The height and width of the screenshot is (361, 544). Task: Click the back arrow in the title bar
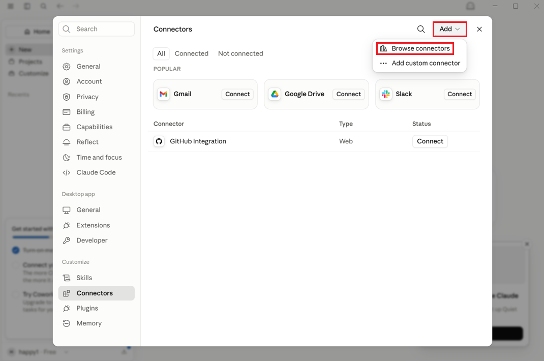coord(60,6)
